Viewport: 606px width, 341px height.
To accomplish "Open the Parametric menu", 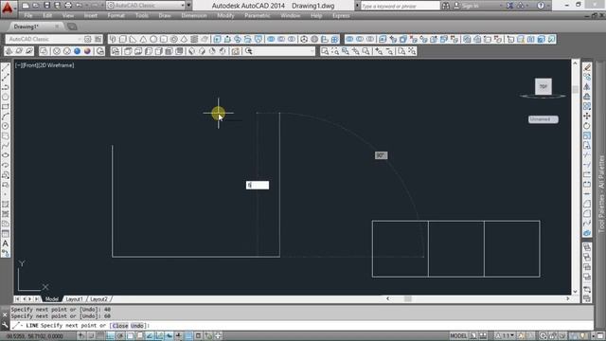I will 257,16.
